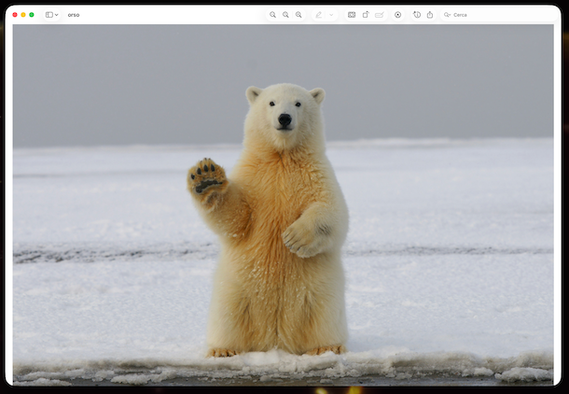
Task: Open the highlight color dropdown arrow
Action: tap(331, 15)
